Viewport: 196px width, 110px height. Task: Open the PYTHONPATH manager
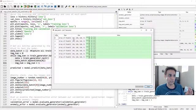pos(70,6)
